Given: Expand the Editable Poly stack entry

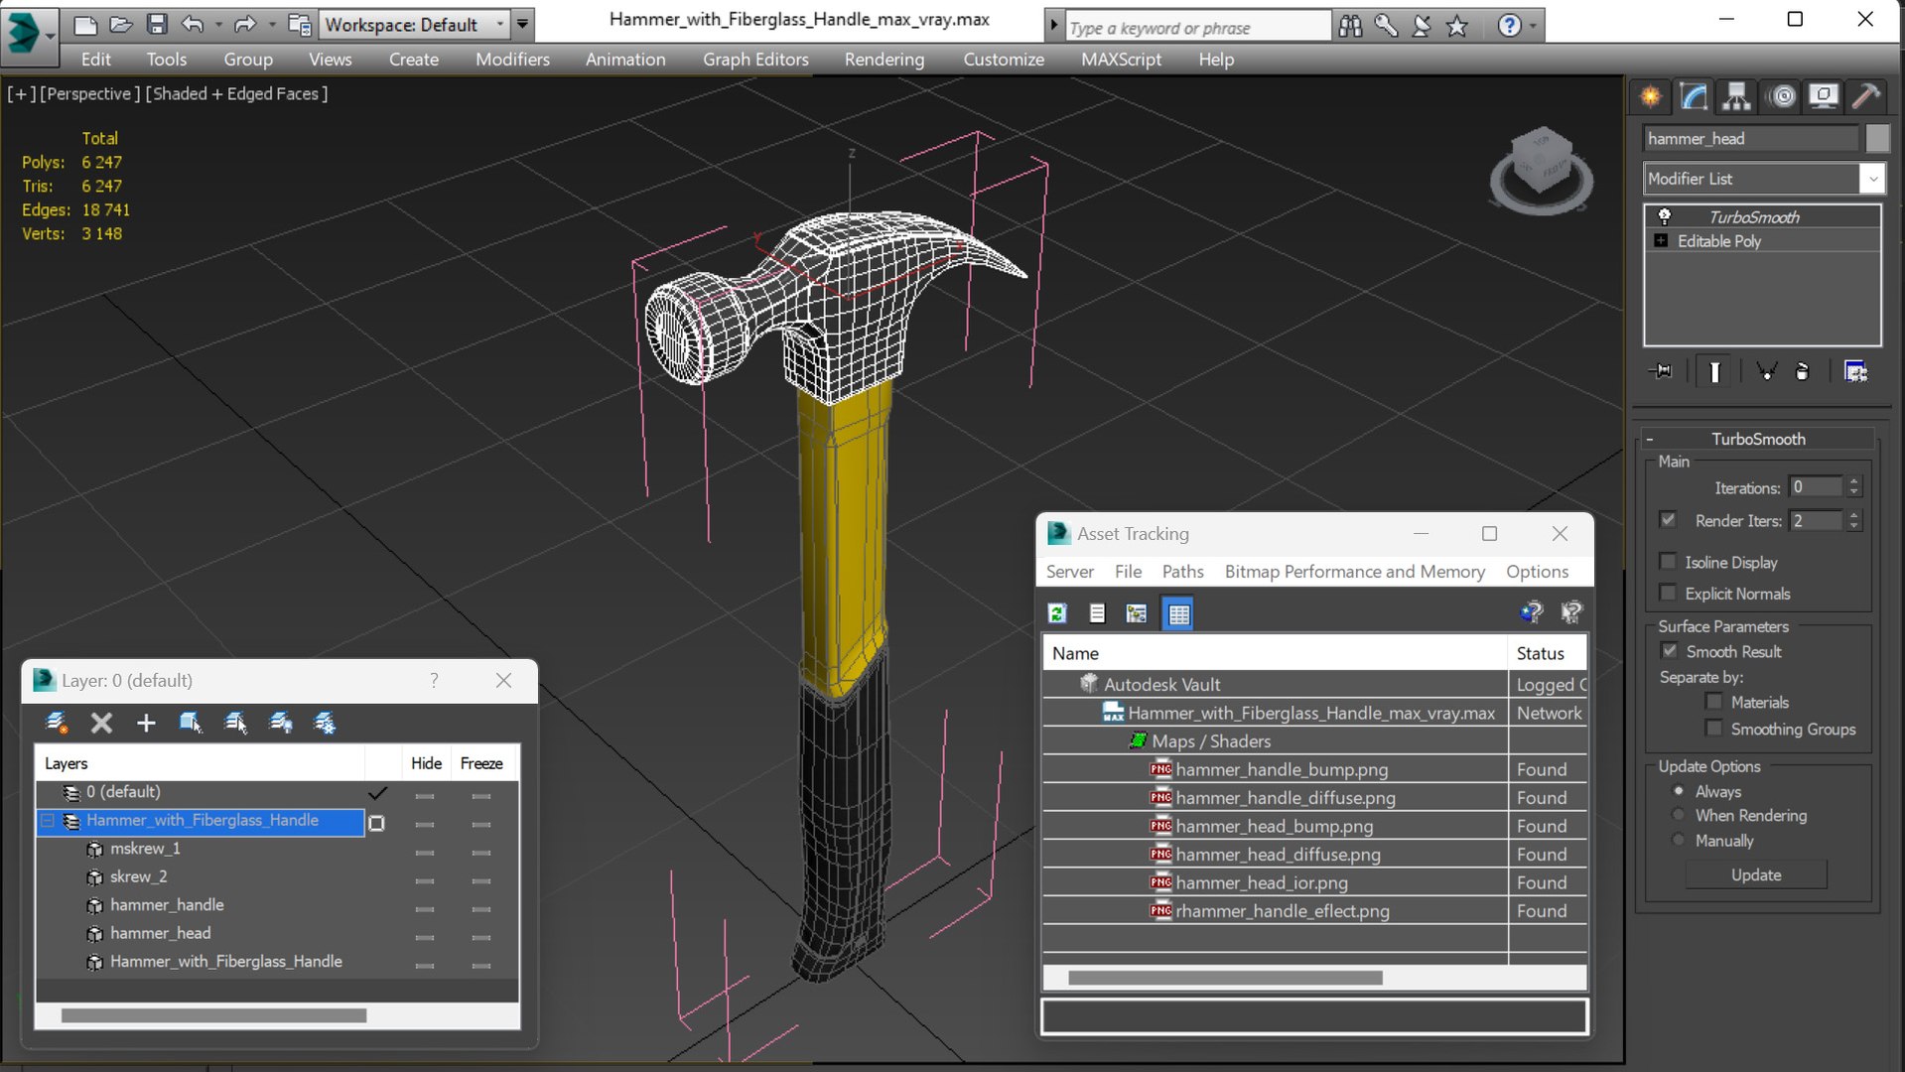Looking at the screenshot, I should click(1661, 241).
